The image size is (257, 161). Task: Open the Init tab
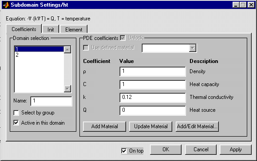(x=51, y=29)
